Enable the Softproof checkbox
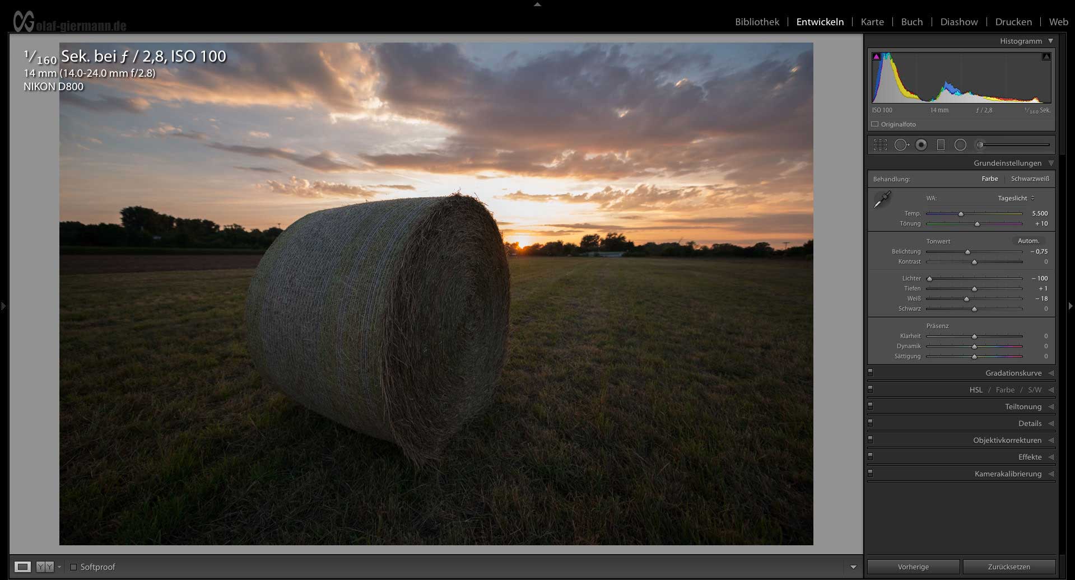 tap(73, 567)
